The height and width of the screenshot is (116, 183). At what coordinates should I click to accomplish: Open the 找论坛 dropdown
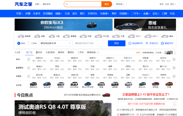click(x=120, y=4)
